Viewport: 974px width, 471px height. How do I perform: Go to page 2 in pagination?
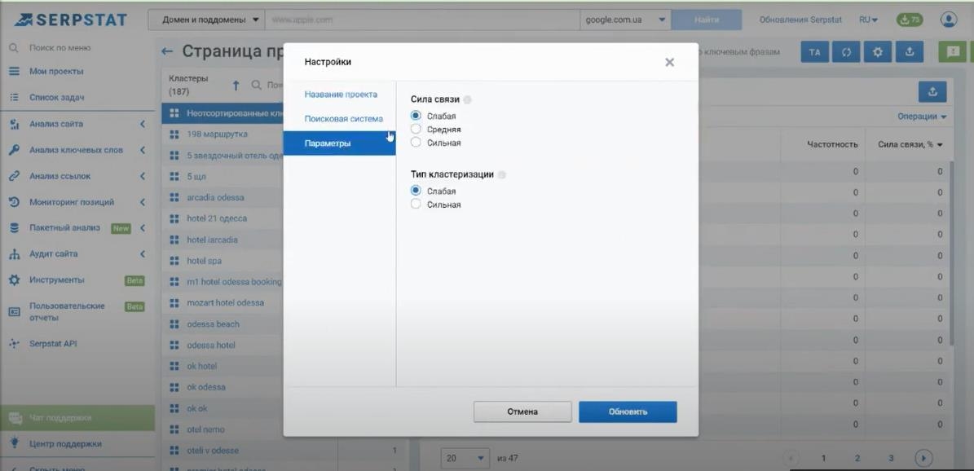(x=857, y=459)
